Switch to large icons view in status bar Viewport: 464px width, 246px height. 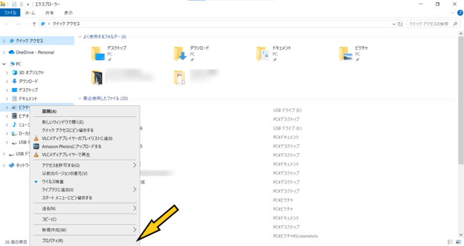(458, 241)
